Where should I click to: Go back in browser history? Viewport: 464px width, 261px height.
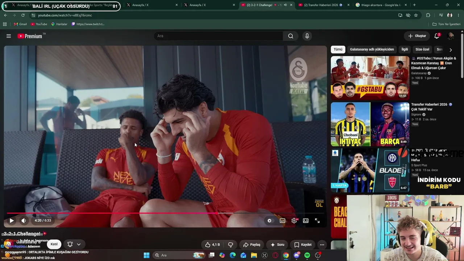5,15
